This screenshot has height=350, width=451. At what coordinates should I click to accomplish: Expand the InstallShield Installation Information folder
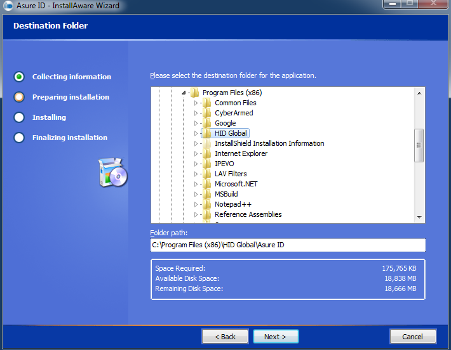coord(196,143)
